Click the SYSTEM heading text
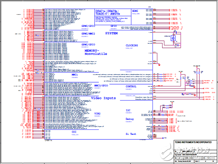Screen dimensions: 218x164 click(x=111, y=33)
